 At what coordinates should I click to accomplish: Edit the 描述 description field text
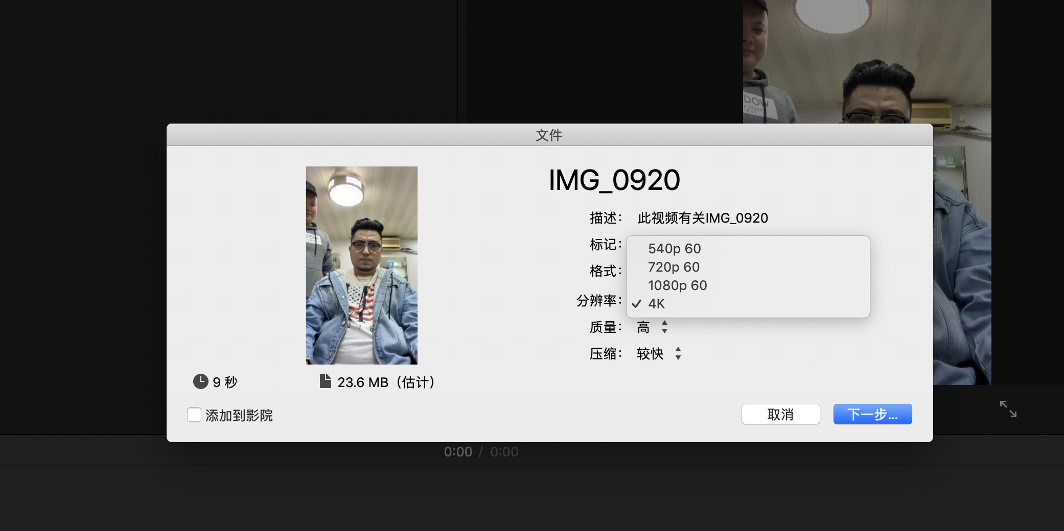click(703, 218)
